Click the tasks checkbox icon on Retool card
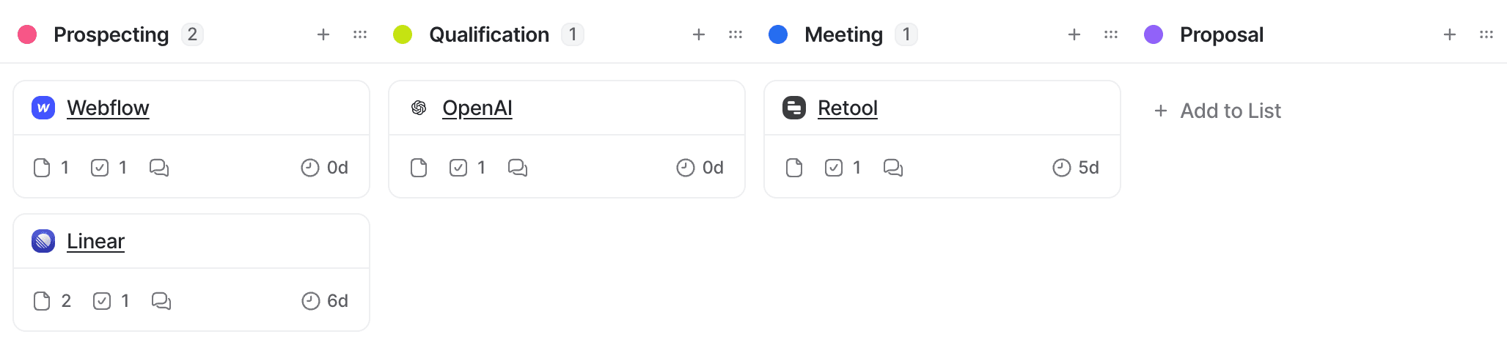This screenshot has width=1507, height=345. point(834,168)
